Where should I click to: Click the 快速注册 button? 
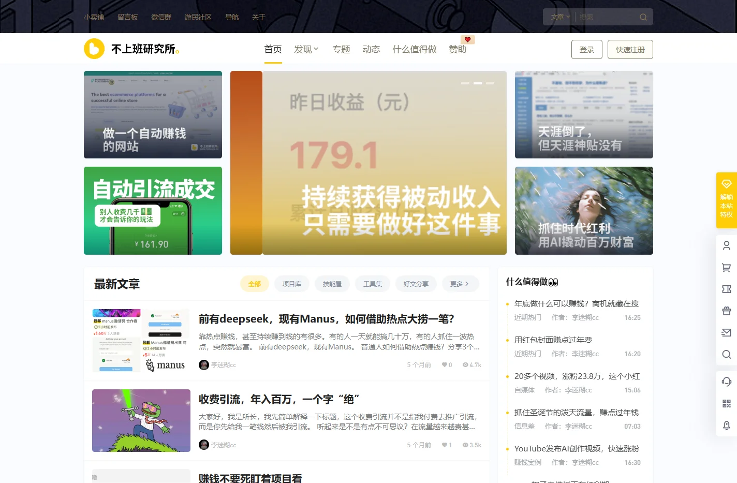[630, 49]
